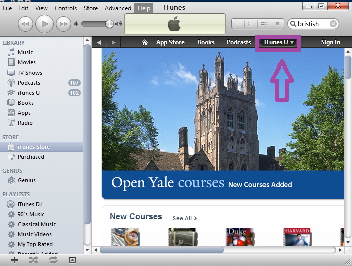Click the Play button
Screen dimensions: 352x266
tap(44, 24)
